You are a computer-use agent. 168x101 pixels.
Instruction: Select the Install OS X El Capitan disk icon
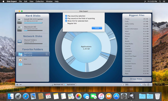(20, 21)
